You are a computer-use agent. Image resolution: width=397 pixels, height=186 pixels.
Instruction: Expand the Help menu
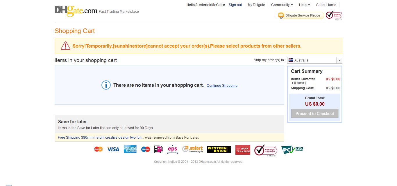(x=304, y=5)
